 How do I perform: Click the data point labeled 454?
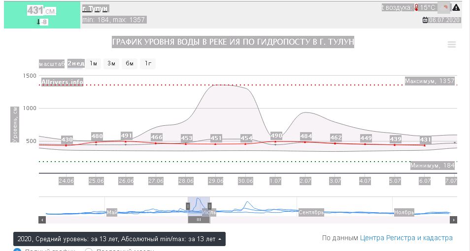(x=245, y=144)
